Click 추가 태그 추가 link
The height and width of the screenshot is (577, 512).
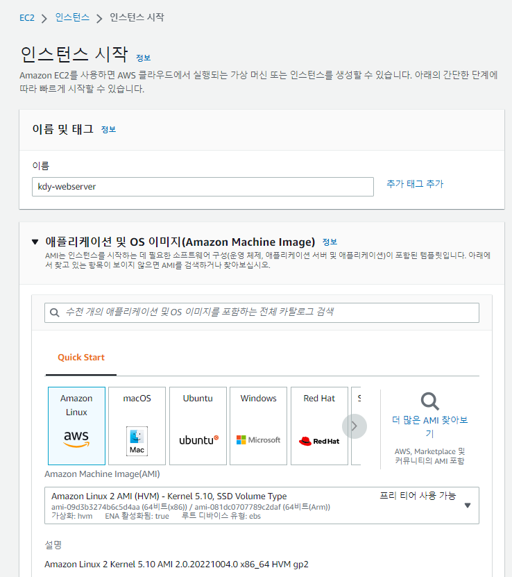coord(415,183)
